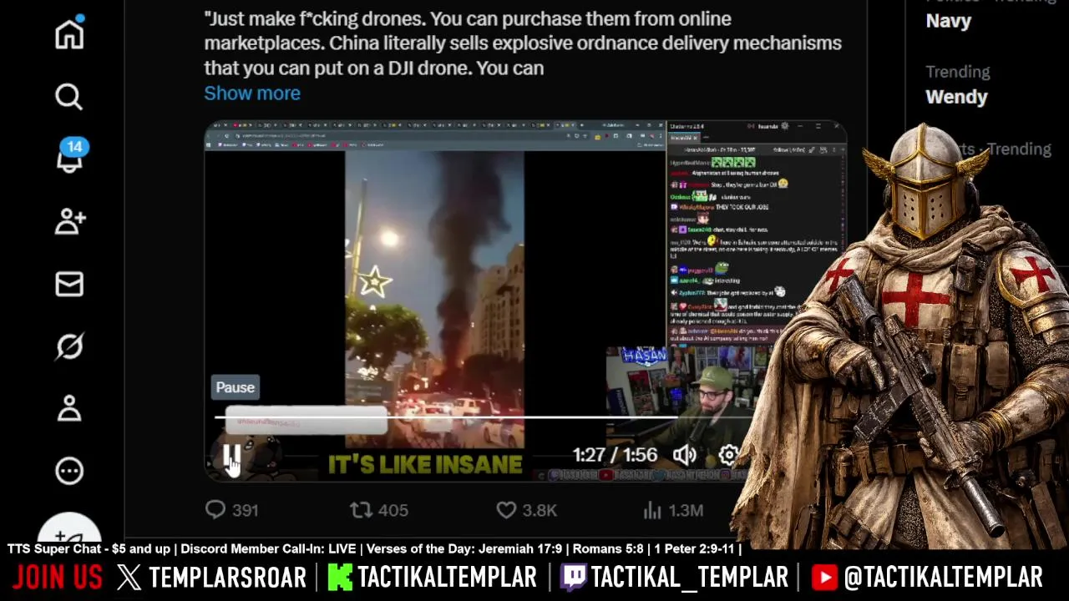Open replies with 391 count

[232, 510]
